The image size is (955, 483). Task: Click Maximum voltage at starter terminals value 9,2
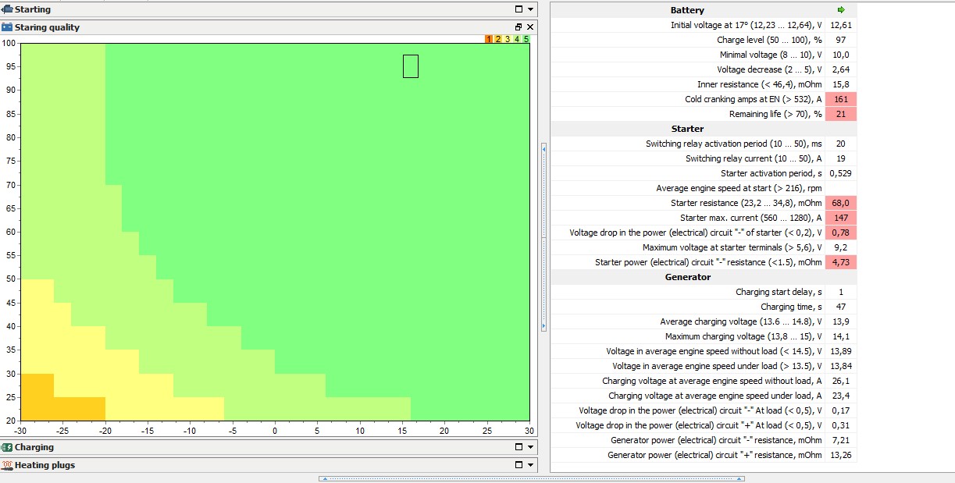[x=841, y=247]
